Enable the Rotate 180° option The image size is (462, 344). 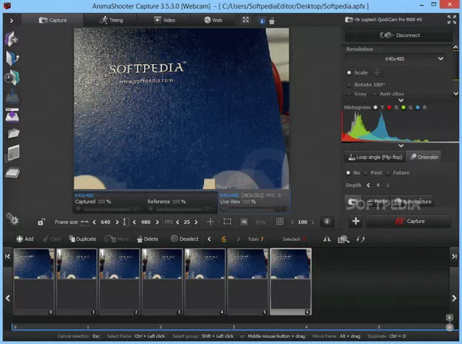point(349,83)
